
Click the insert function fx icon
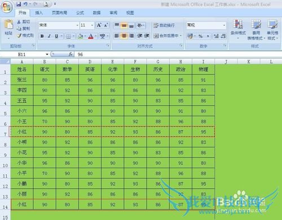pyautogui.click(x=70, y=55)
